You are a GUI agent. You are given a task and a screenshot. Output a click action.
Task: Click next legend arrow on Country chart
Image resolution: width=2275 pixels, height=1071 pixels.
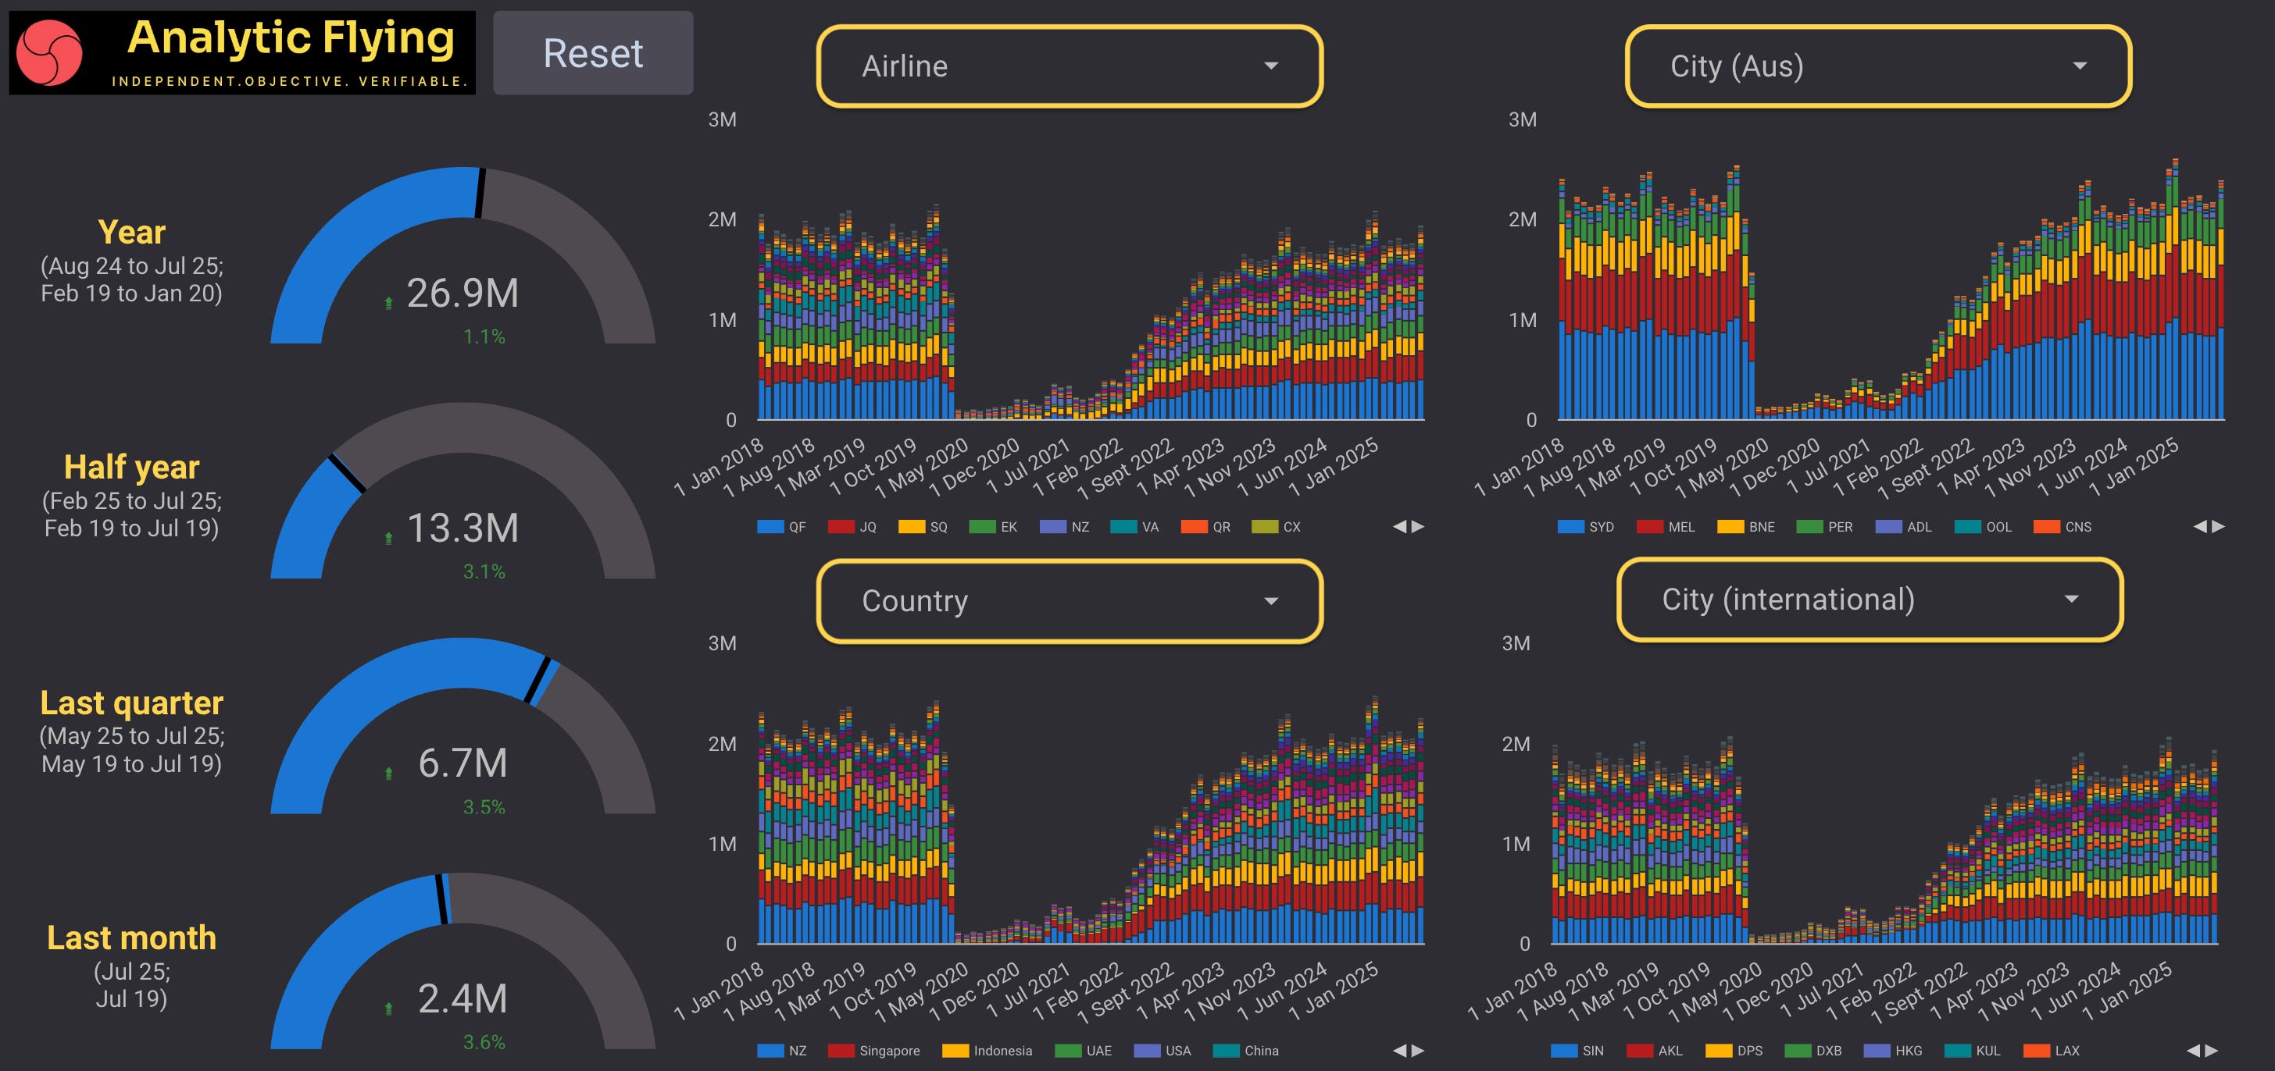1418,1051
